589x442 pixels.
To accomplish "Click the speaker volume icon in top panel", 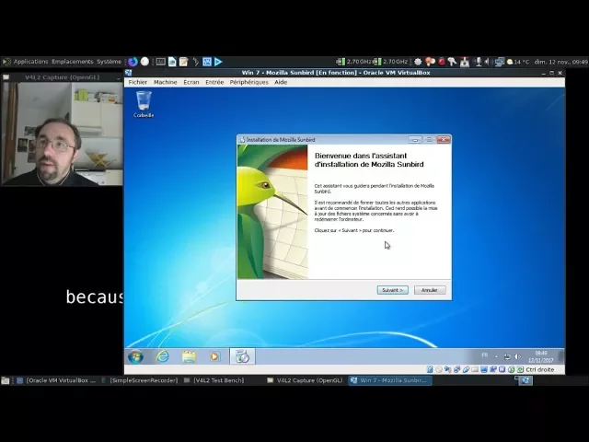I will (488, 62).
